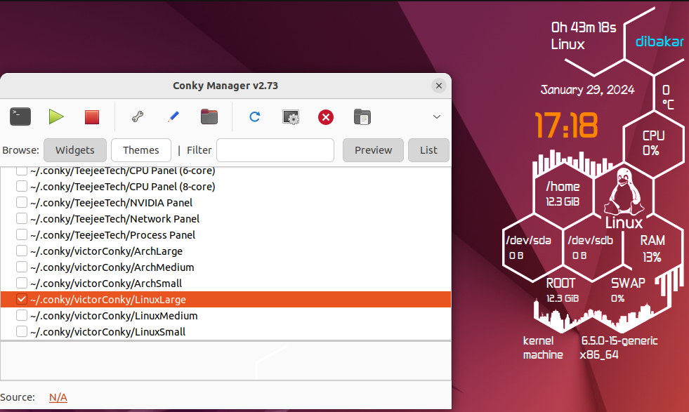This screenshot has height=412, width=689.
Task: Click SWAP 0% label on desktop widget
Action: tap(628, 290)
